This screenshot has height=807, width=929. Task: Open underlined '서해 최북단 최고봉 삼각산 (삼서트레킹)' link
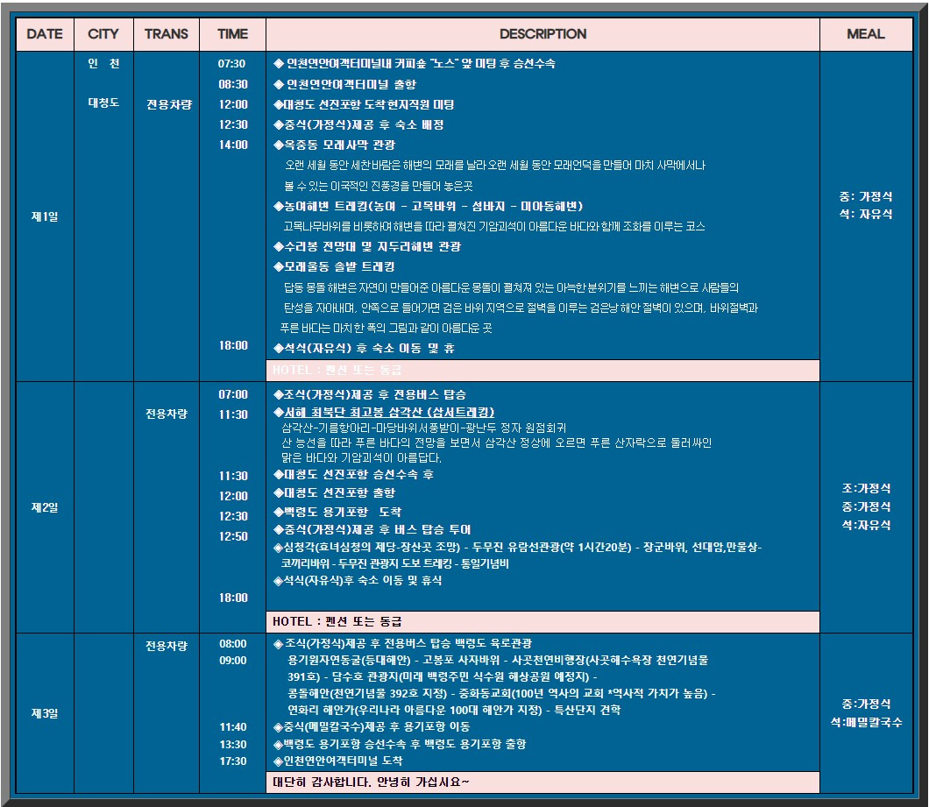coord(388,413)
